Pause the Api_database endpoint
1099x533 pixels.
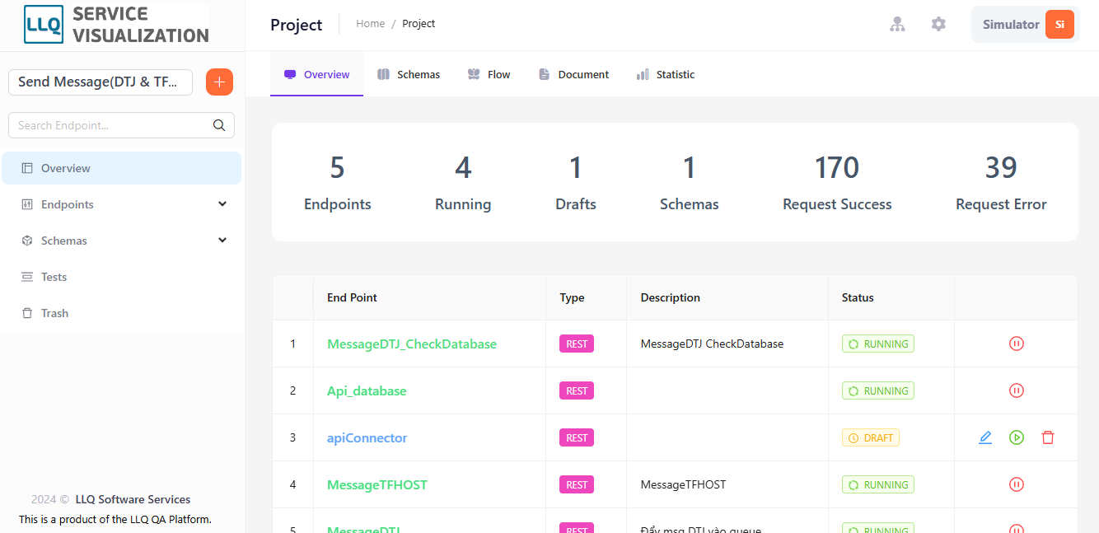pos(1017,390)
